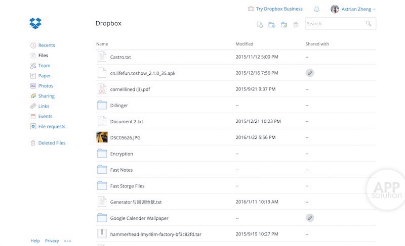Select cn.lifefun.toshow_2.1.0_35.apk file name

coord(143,73)
